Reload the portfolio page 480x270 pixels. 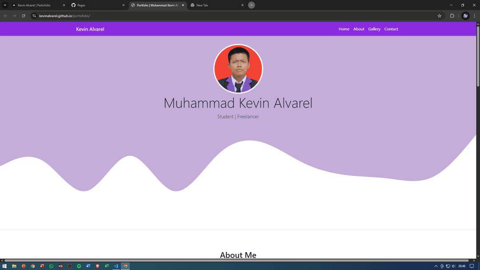point(24,16)
